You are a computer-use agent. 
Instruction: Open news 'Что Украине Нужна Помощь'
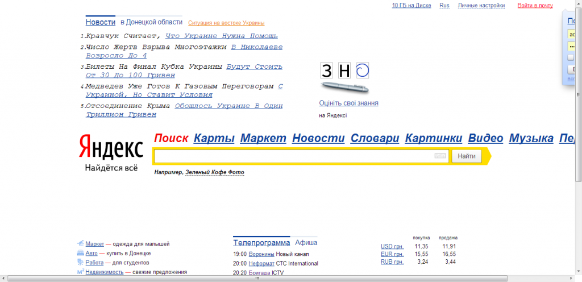[222, 36]
